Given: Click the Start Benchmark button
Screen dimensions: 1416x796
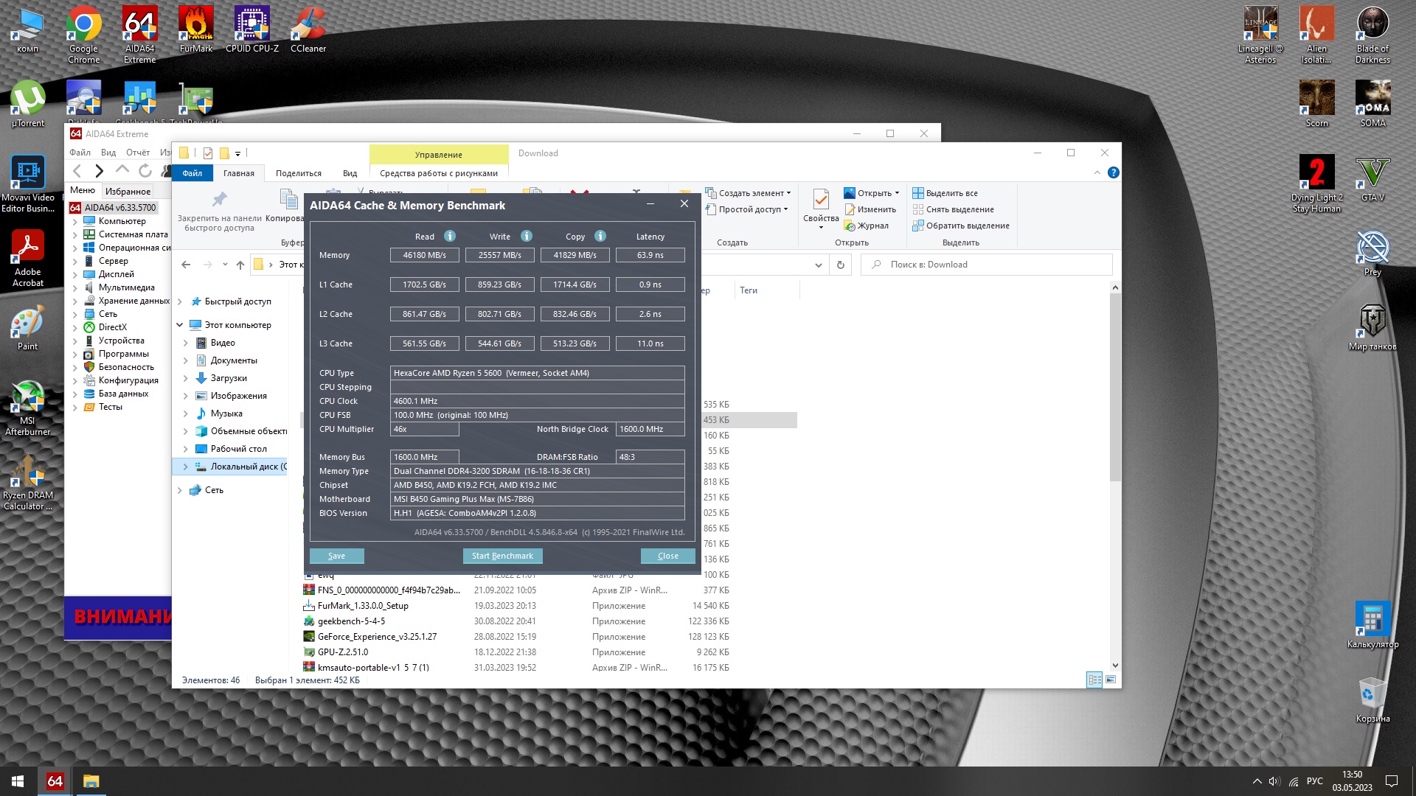Looking at the screenshot, I should tap(502, 556).
